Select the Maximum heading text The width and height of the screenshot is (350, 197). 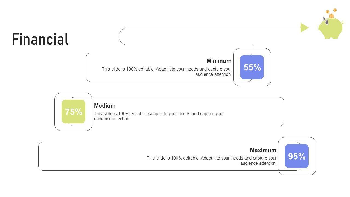263,150
